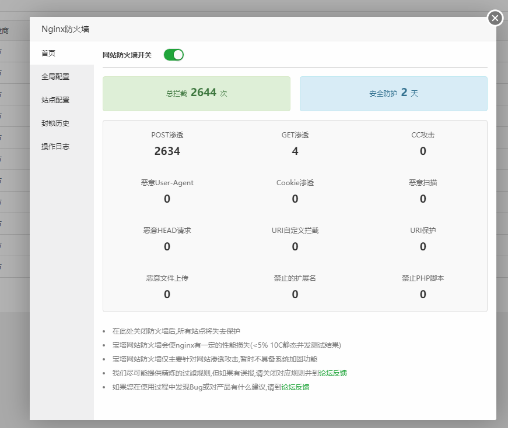Toggle the 网站防火墙开关 switch
This screenshot has width=508, height=428.
point(174,55)
